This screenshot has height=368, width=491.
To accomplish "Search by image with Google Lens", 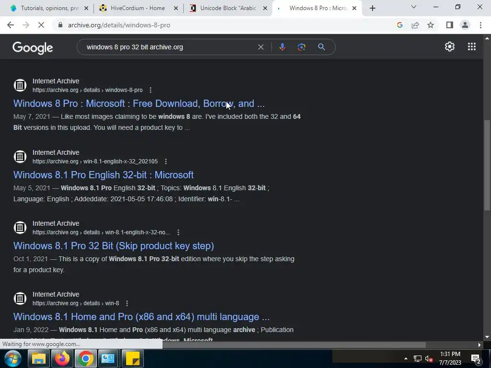I will (x=301, y=47).
